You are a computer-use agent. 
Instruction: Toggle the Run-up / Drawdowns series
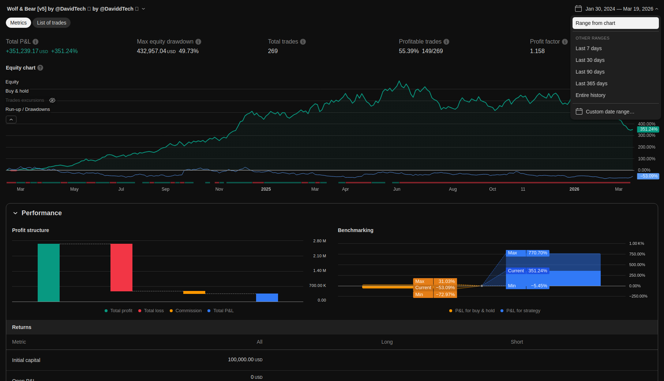27,109
